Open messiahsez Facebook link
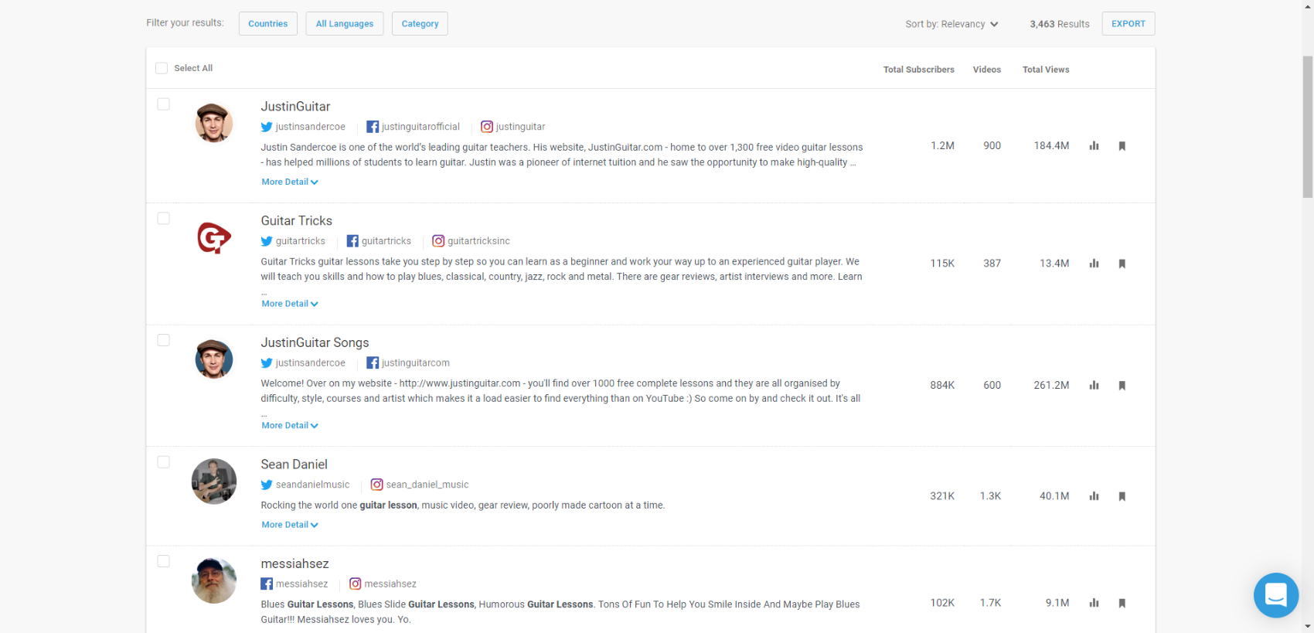 coord(294,584)
